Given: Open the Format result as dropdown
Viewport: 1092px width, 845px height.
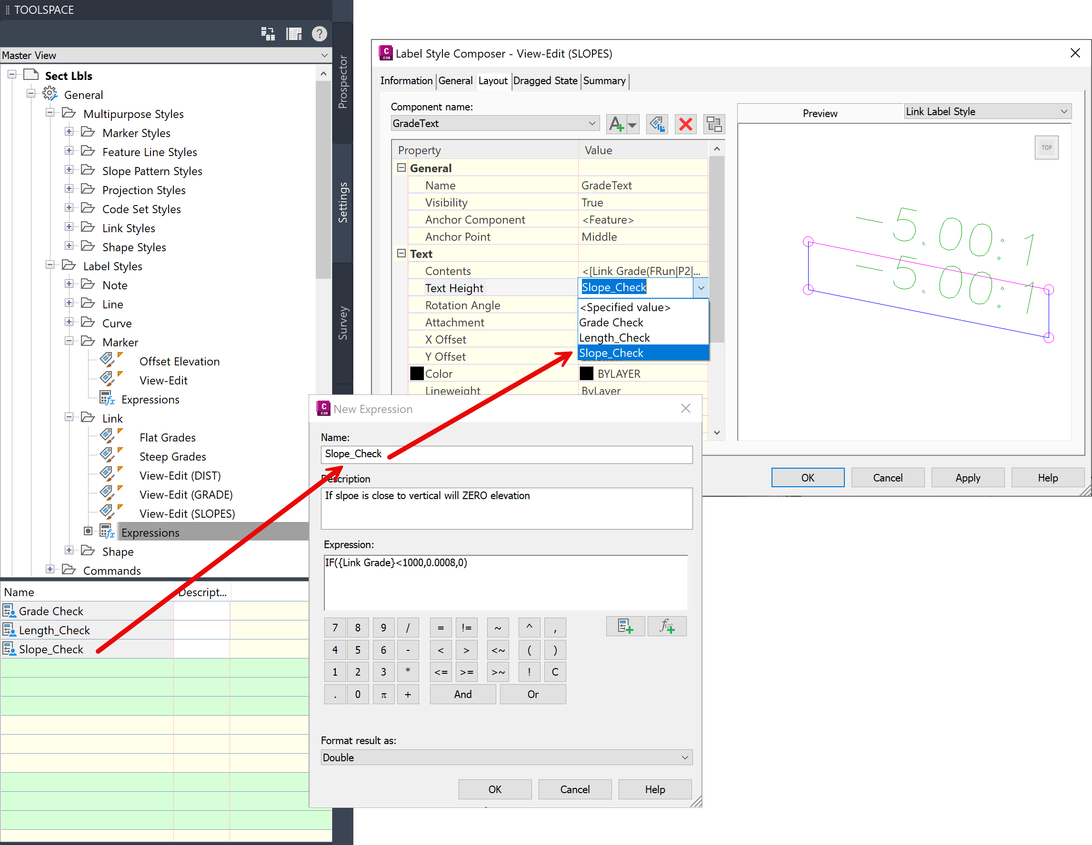Looking at the screenshot, I should pyautogui.click(x=684, y=757).
